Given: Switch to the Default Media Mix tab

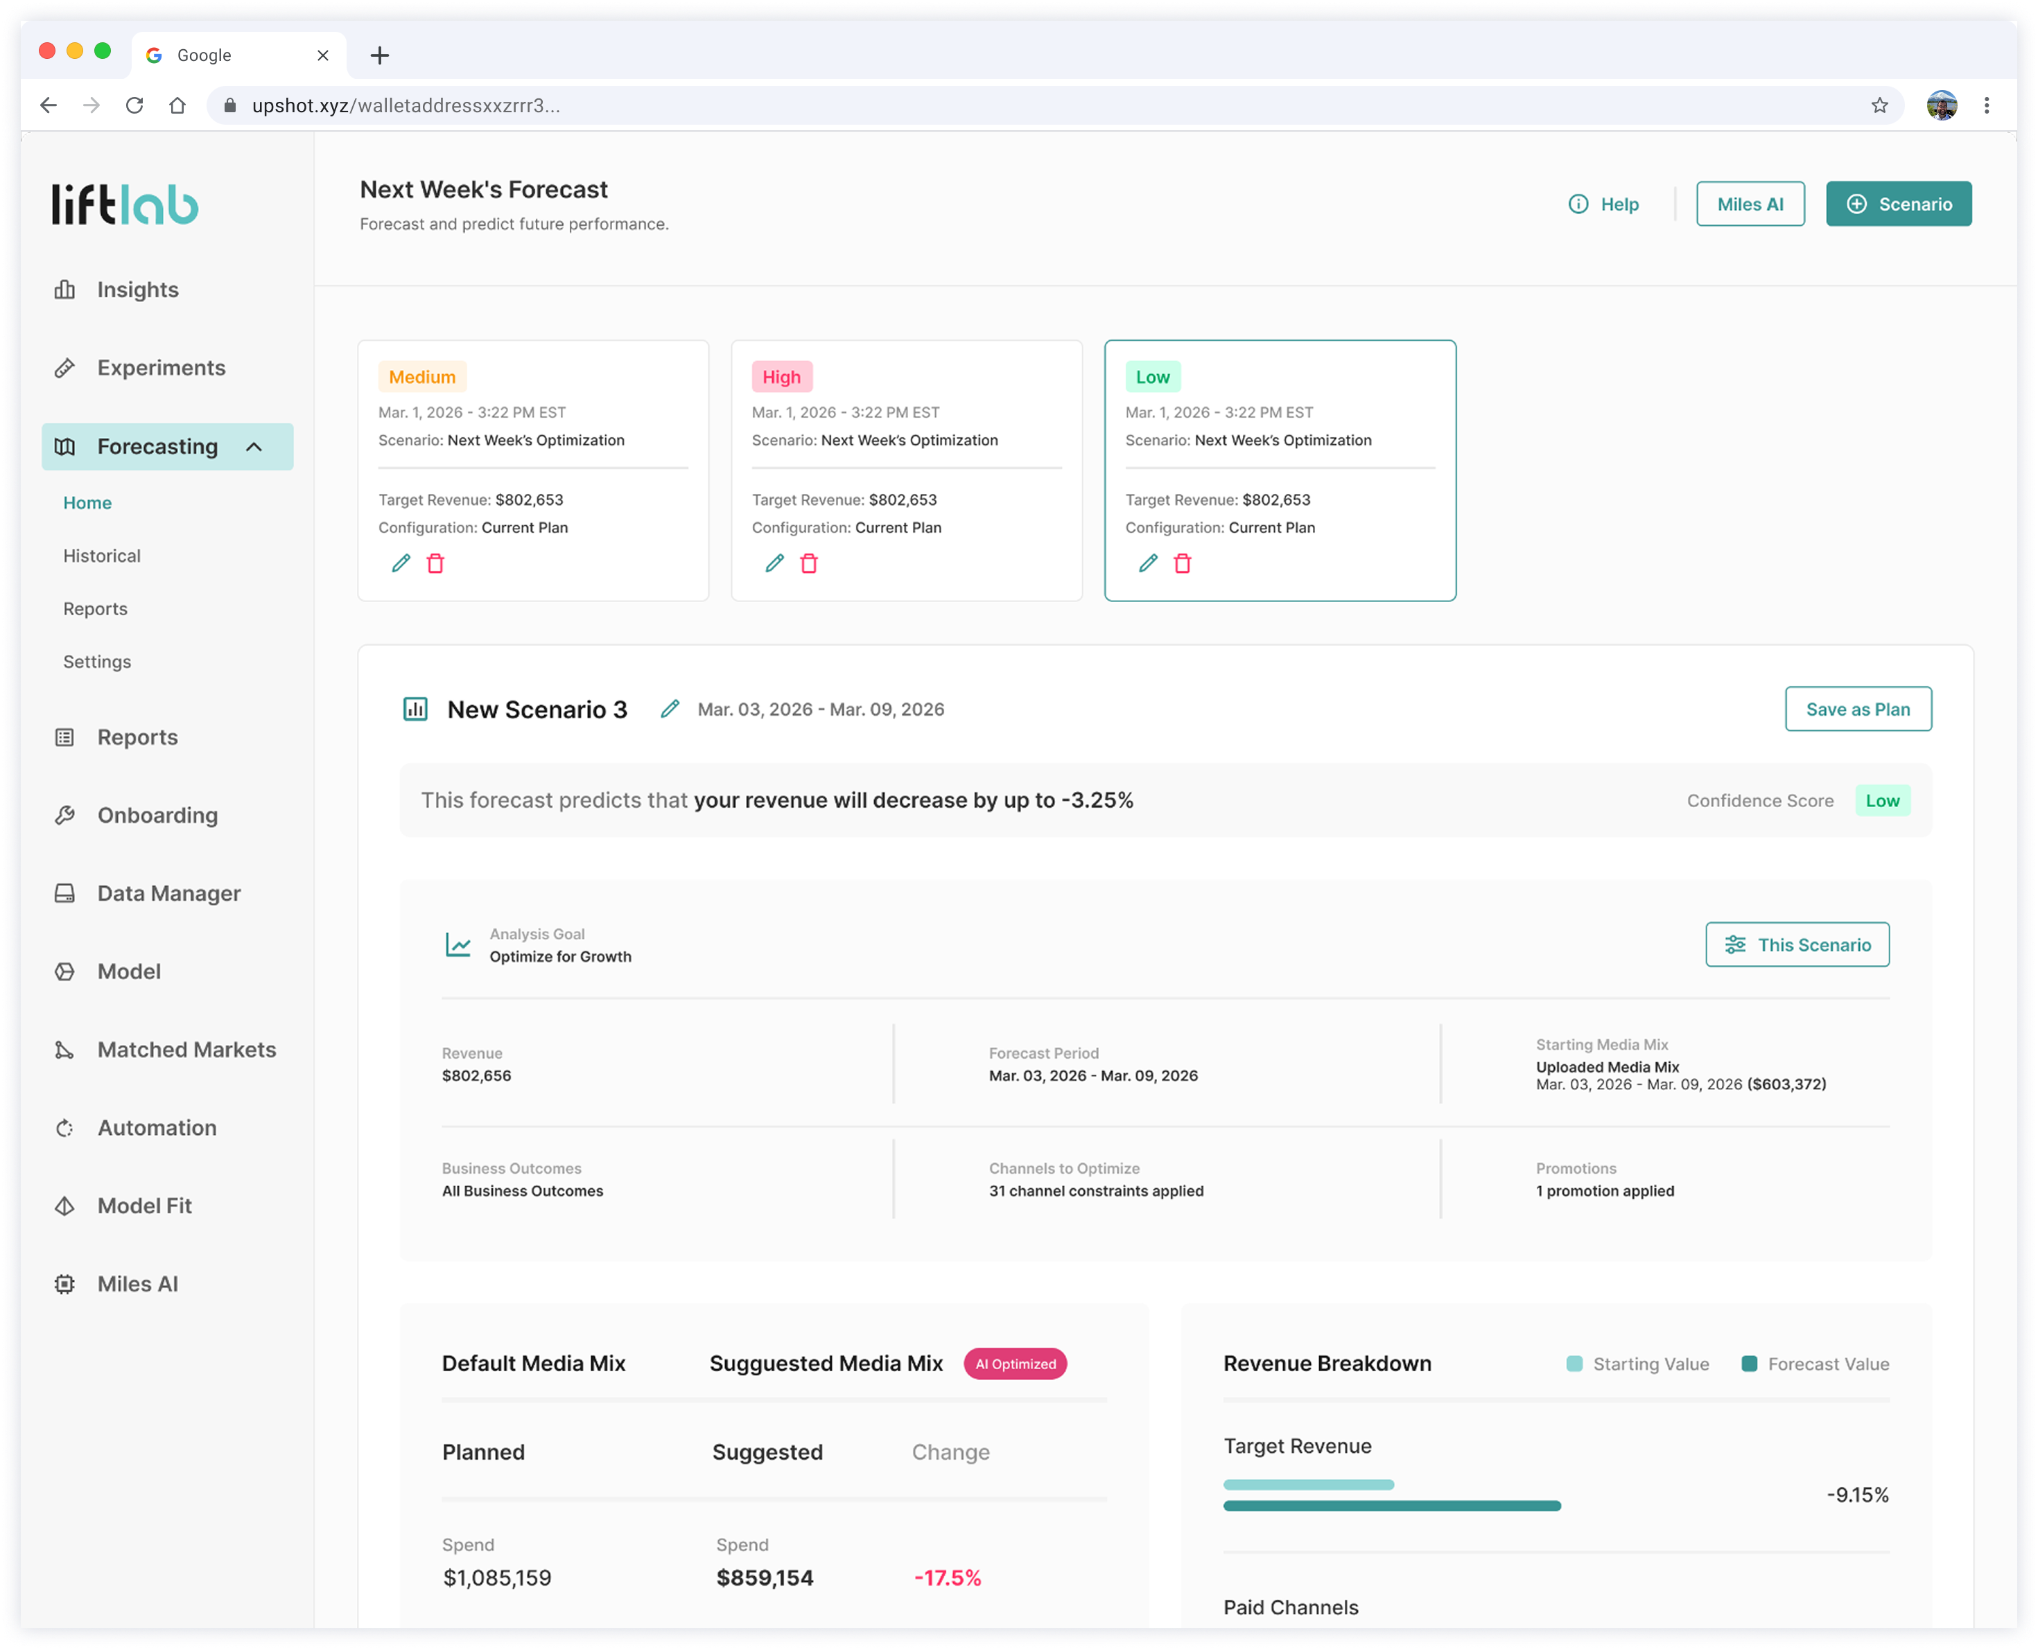Looking at the screenshot, I should (533, 1363).
